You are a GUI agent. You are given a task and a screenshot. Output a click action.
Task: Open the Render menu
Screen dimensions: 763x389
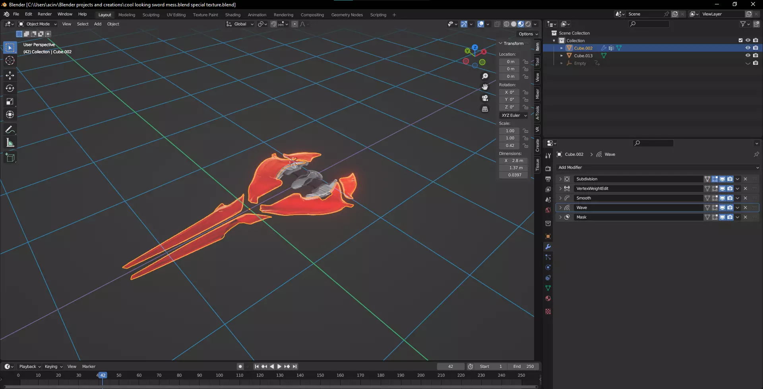pyautogui.click(x=45, y=14)
